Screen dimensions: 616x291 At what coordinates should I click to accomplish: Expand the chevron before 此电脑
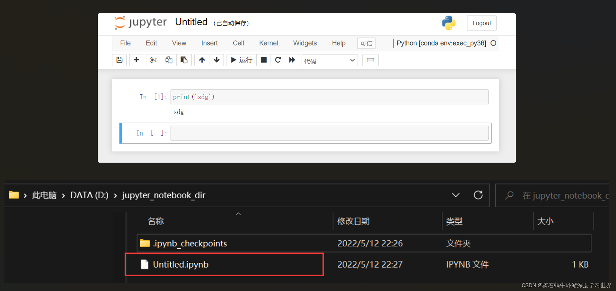[x=25, y=196]
